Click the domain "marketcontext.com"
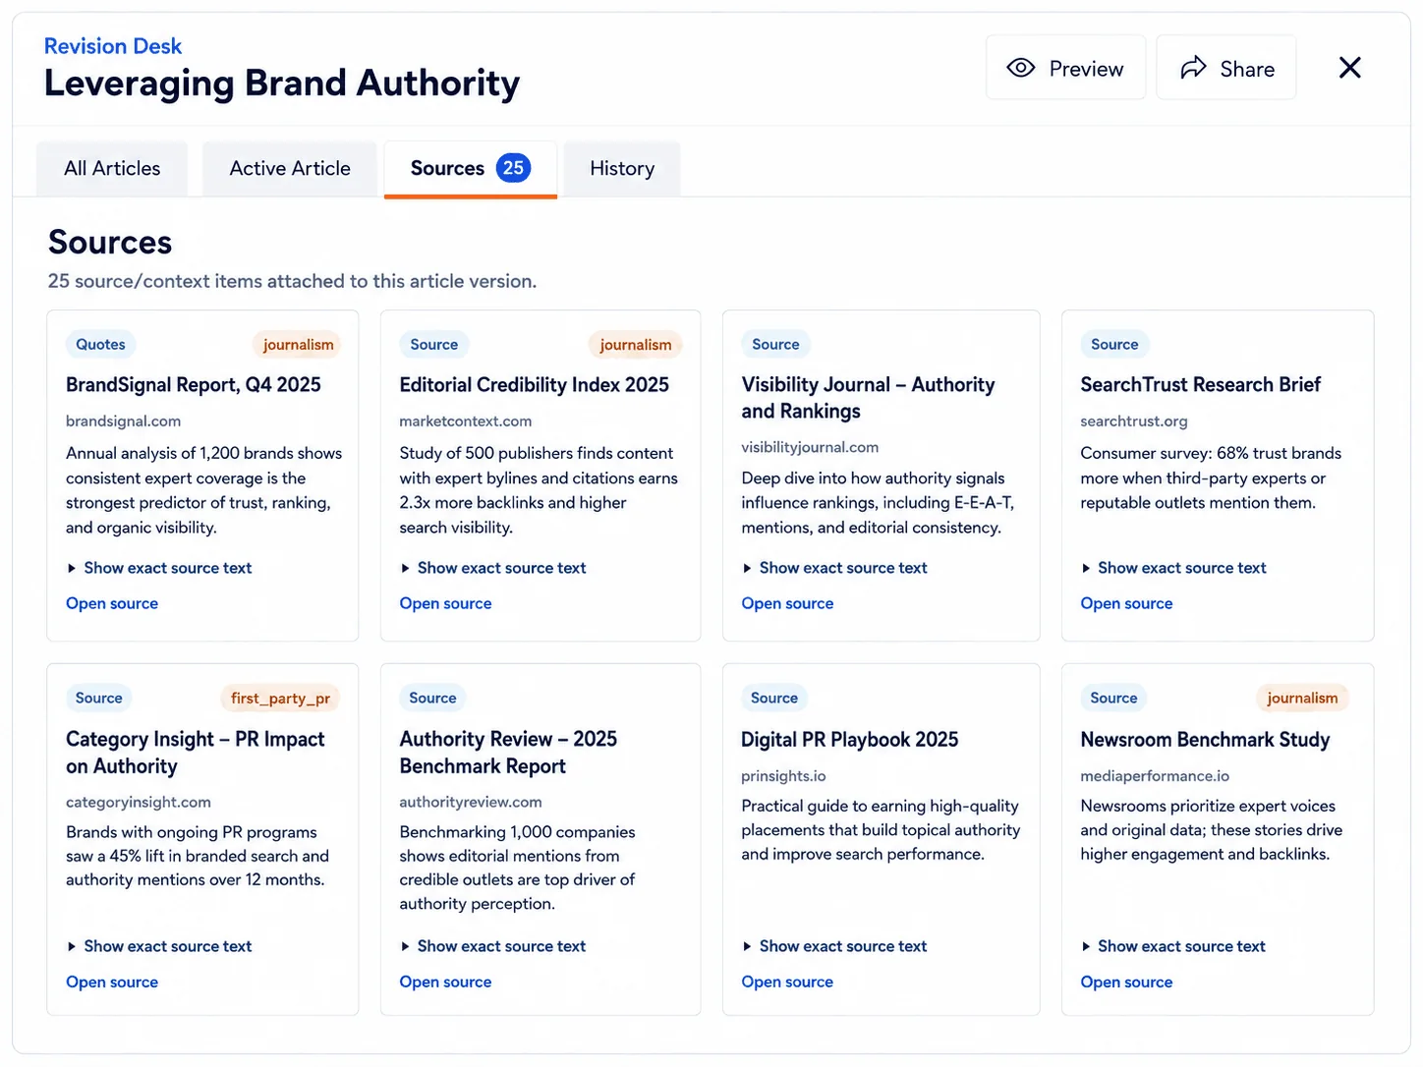1423x1067 pixels. pos(465,421)
